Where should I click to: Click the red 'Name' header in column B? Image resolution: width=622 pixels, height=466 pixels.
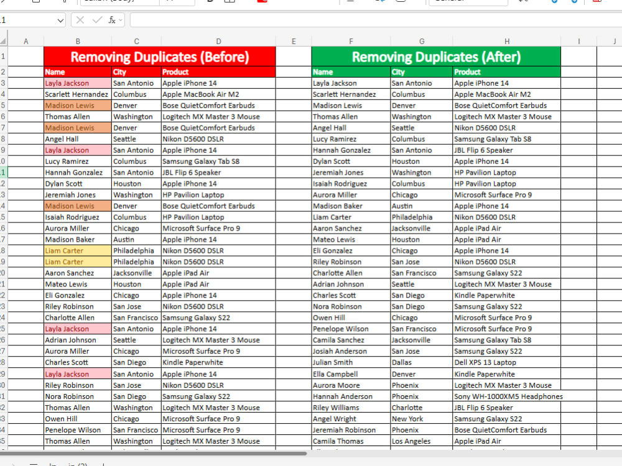pos(78,72)
